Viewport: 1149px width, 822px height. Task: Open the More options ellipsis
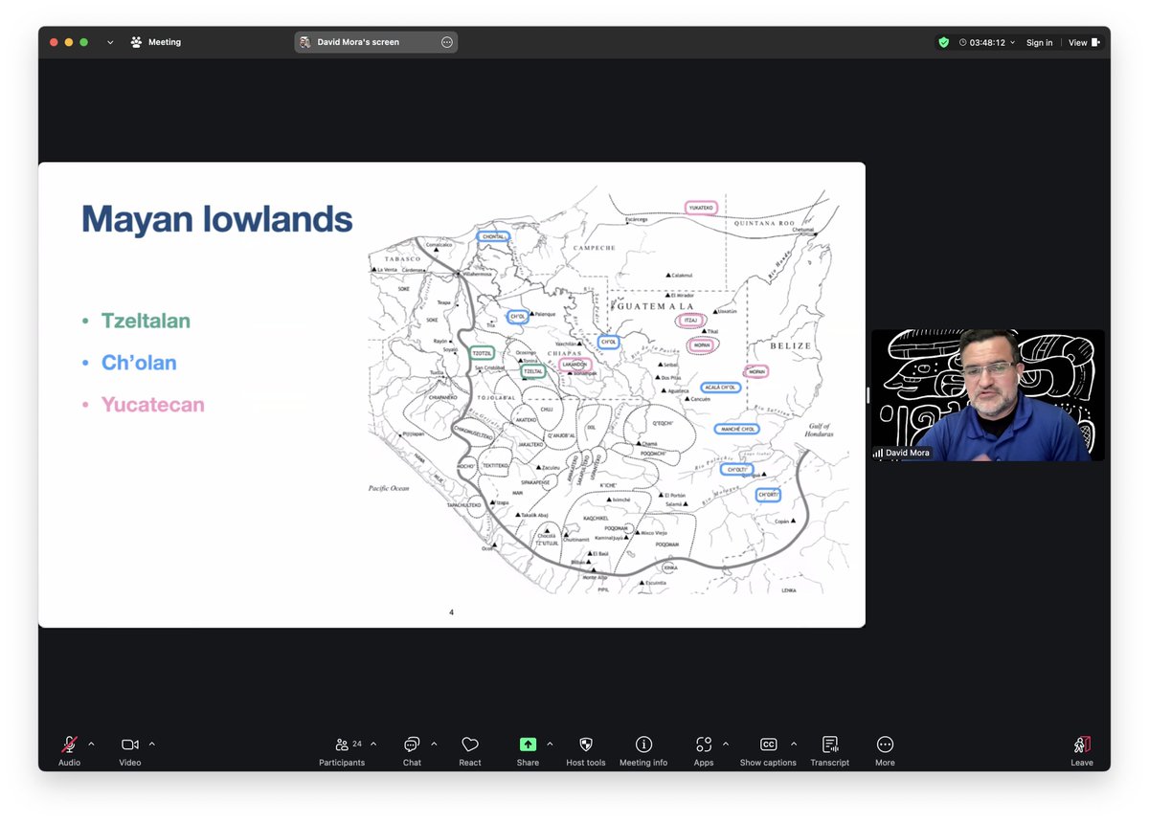(x=885, y=744)
